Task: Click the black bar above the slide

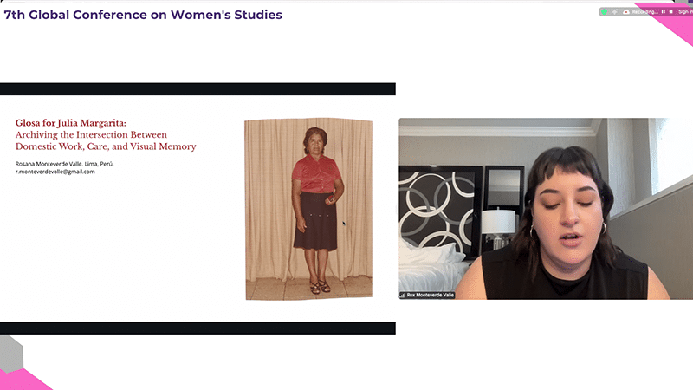Action: 198,89
